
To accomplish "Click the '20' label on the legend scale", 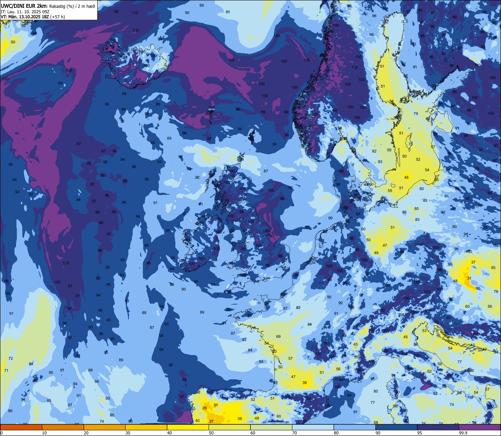I will pos(86,433).
